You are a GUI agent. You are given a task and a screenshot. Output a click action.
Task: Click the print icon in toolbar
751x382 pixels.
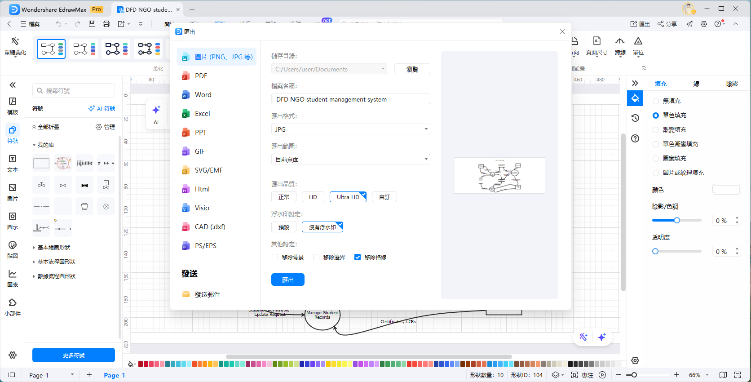click(x=106, y=24)
